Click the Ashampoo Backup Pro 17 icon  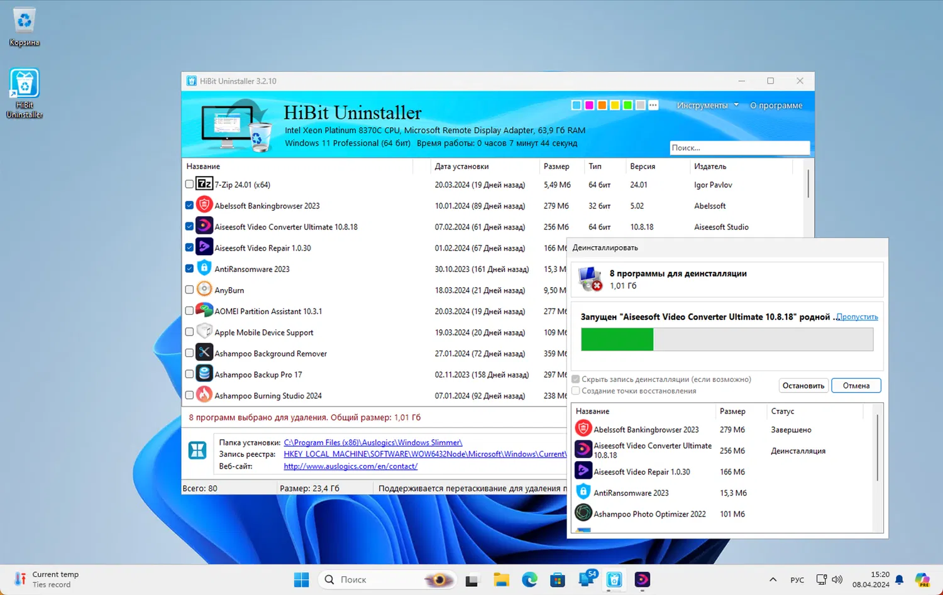204,374
